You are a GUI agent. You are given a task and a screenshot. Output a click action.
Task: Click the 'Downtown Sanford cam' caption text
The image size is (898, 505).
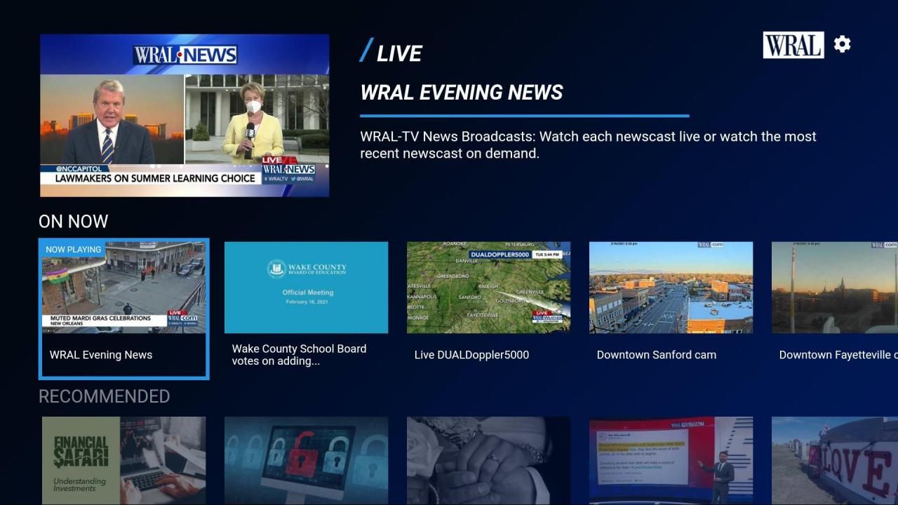tap(656, 355)
